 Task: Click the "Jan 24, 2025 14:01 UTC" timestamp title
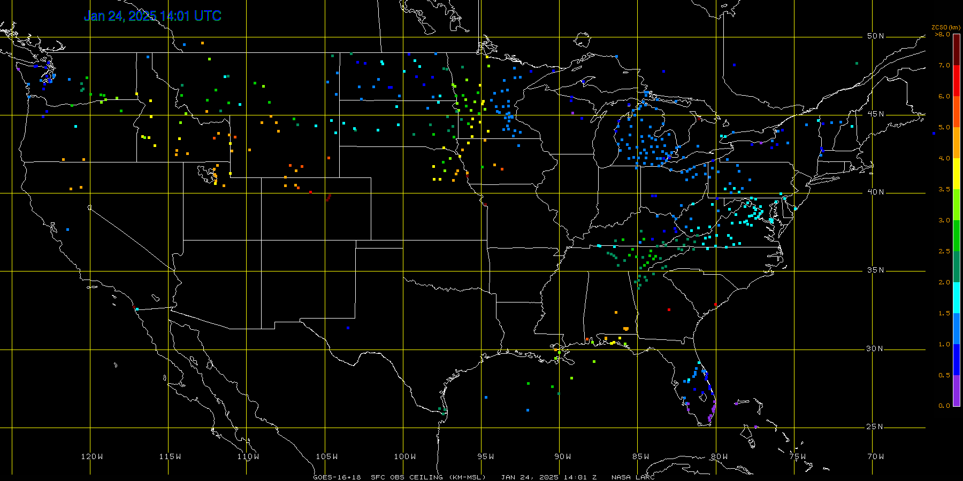(152, 16)
